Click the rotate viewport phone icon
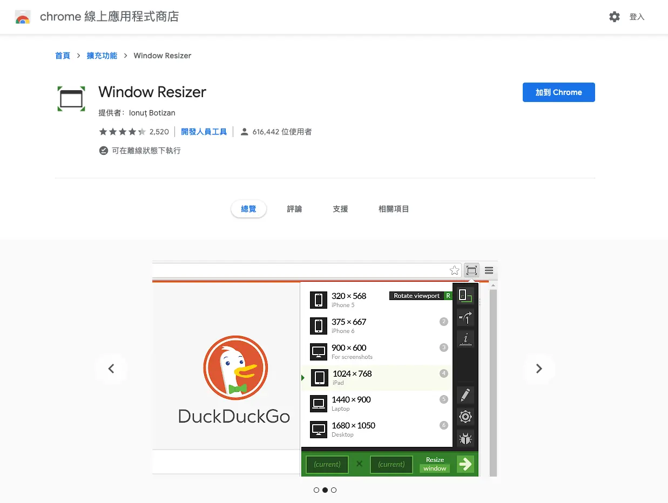 [x=465, y=295]
